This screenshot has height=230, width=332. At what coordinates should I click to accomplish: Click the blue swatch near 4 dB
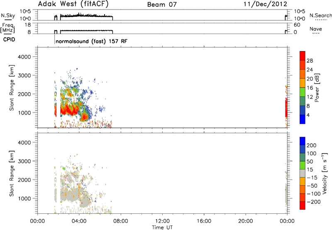(x=303, y=119)
